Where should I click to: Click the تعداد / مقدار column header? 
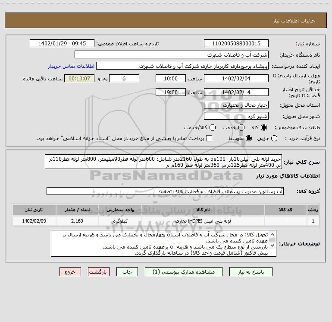tap(77, 210)
